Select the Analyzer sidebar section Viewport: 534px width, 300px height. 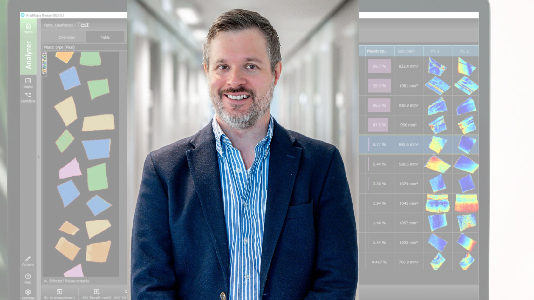tap(29, 55)
